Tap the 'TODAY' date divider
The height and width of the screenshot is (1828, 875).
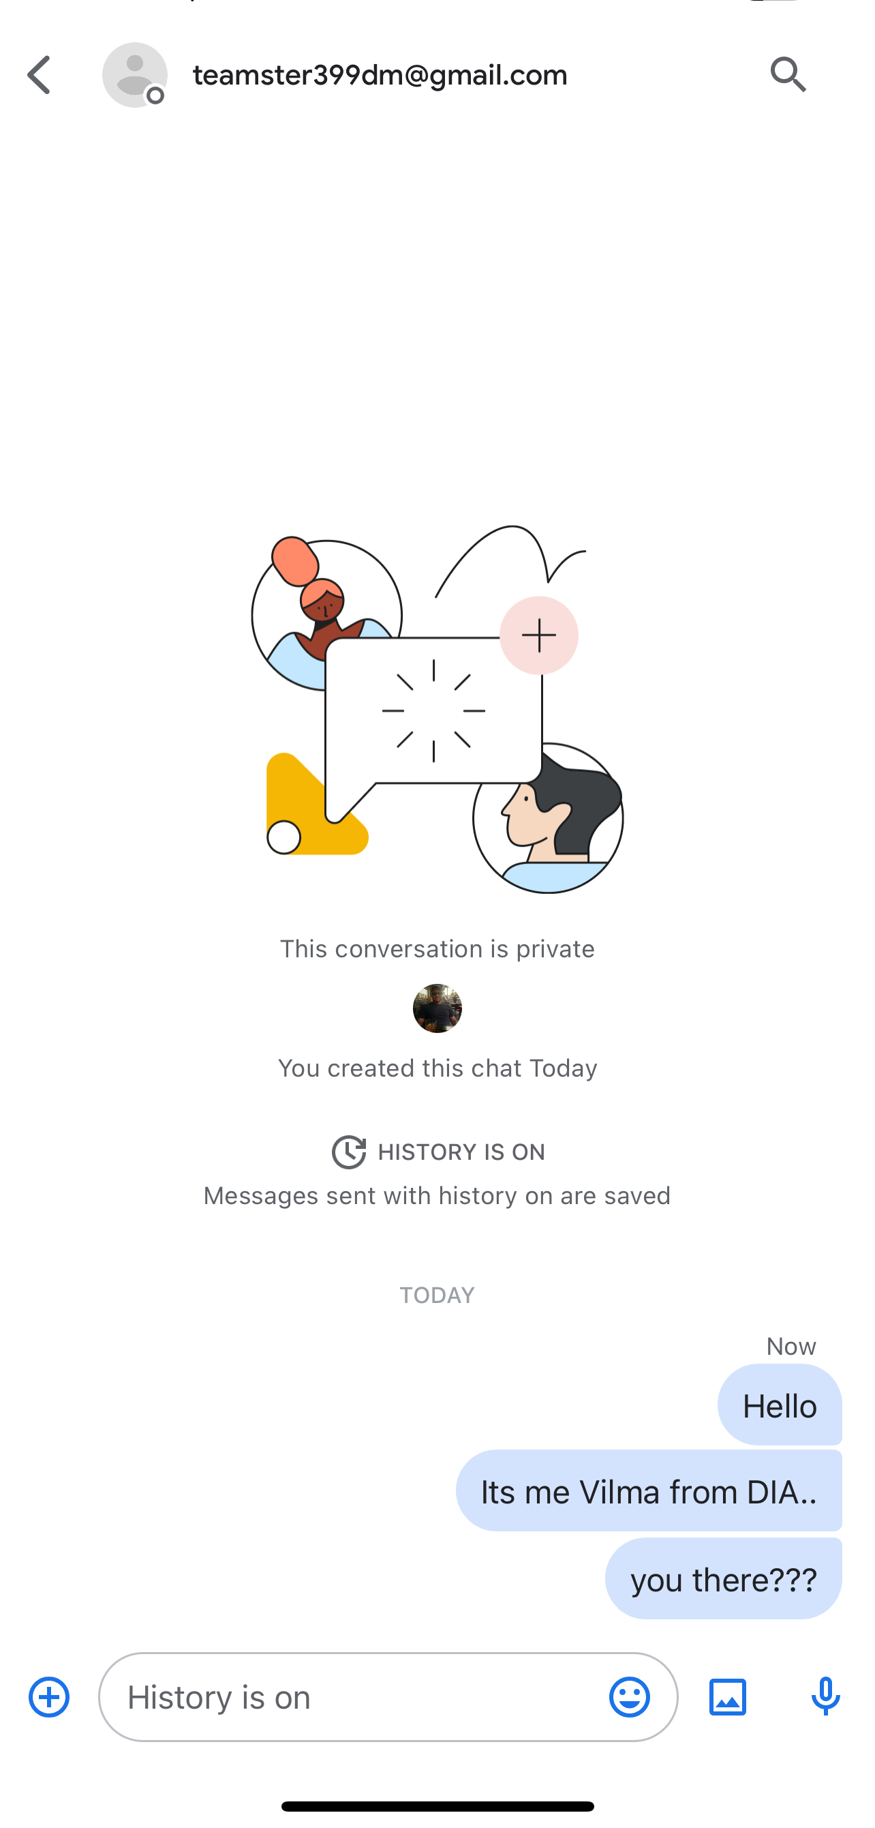pyautogui.click(x=437, y=1295)
